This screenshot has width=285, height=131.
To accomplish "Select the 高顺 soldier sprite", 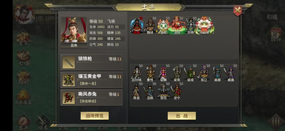I will coord(217,73).
